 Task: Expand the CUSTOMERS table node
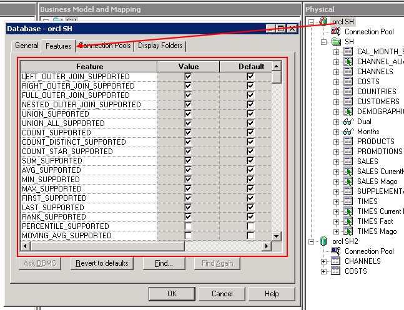pyautogui.click(x=337, y=102)
